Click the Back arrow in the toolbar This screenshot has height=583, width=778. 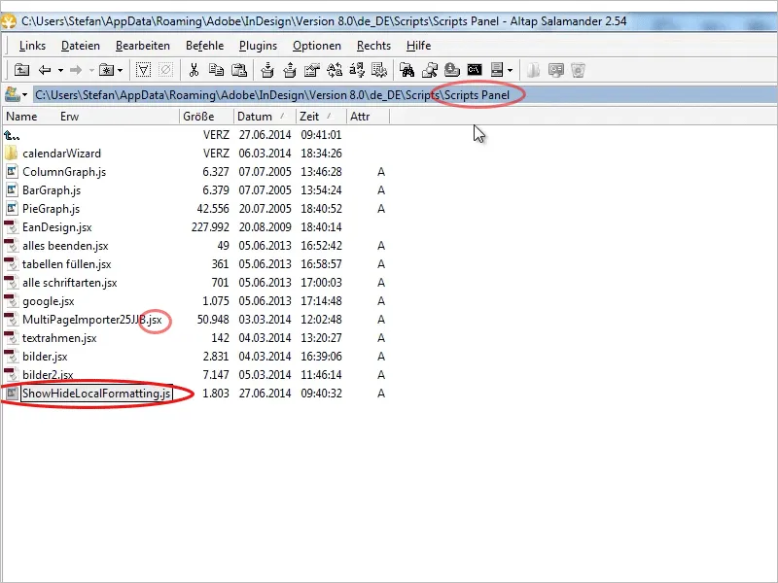pos(45,70)
